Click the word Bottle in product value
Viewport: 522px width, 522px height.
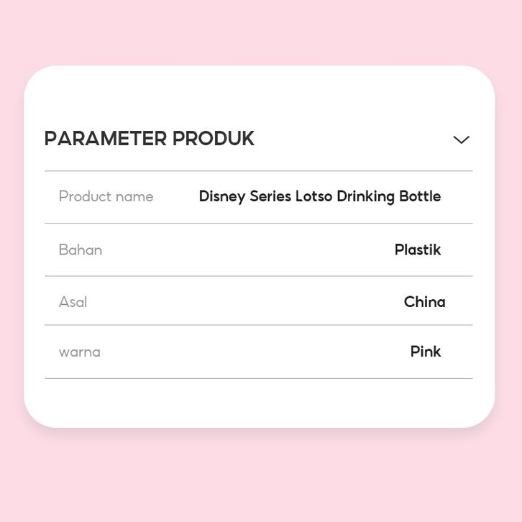tap(420, 196)
